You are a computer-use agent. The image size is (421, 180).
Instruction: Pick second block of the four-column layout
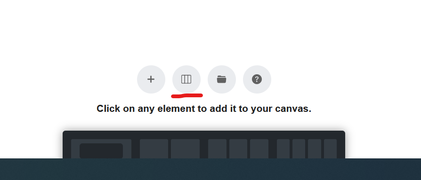coord(299,149)
